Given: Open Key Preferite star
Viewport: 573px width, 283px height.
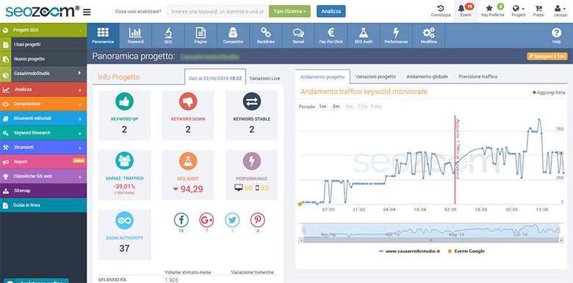Looking at the screenshot, I should tap(492, 11).
